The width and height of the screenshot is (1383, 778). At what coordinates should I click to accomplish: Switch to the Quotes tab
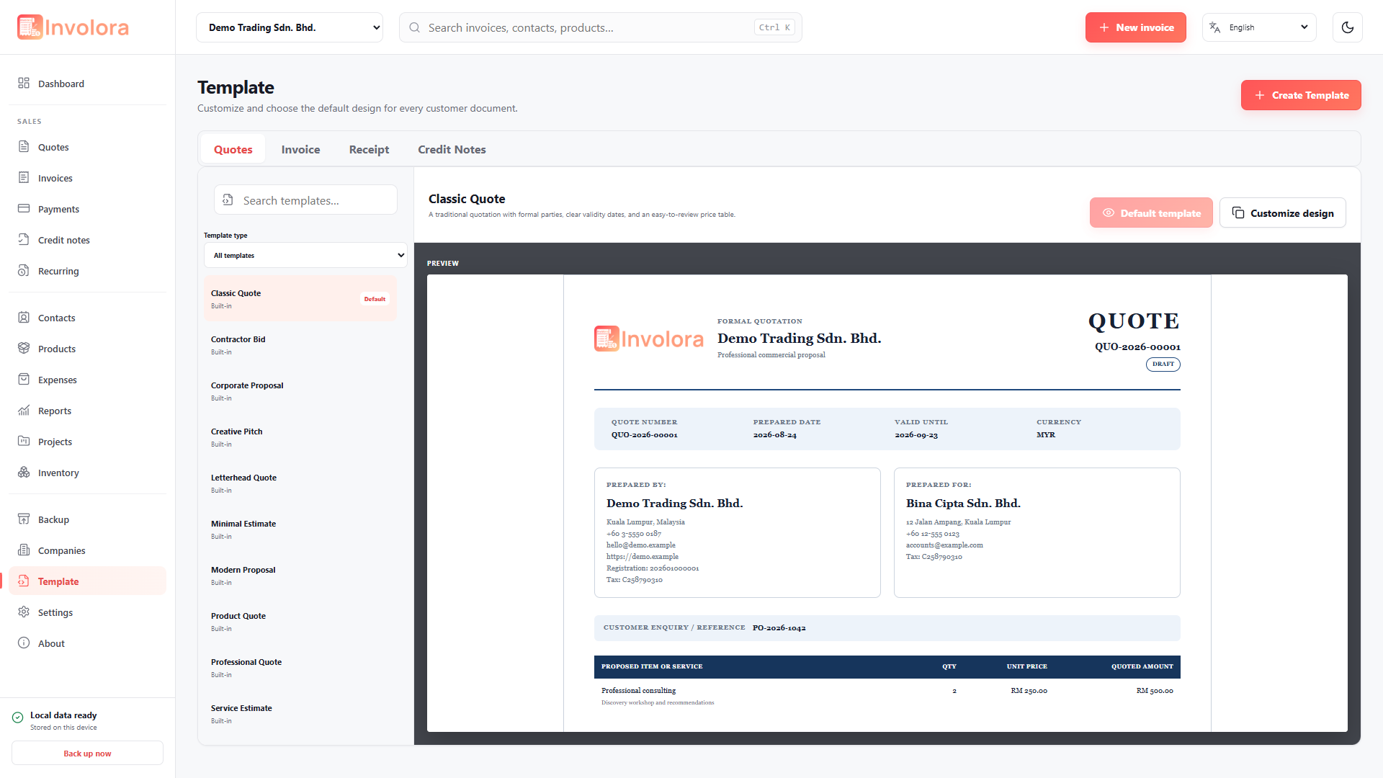(233, 149)
